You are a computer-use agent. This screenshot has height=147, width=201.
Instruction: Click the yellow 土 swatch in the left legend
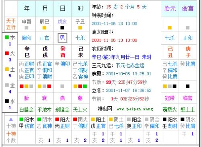coord(7,69)
